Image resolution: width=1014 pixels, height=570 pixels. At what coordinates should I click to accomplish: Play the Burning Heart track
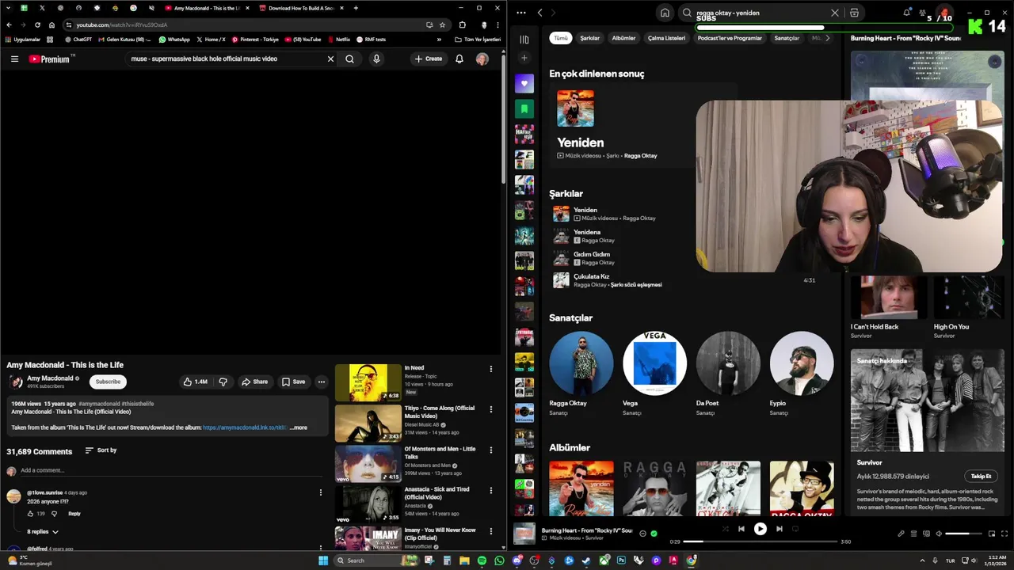tap(760, 529)
